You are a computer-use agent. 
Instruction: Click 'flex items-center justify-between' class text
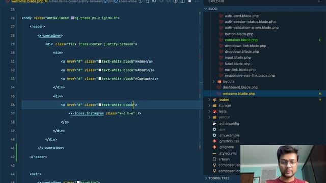point(101,44)
